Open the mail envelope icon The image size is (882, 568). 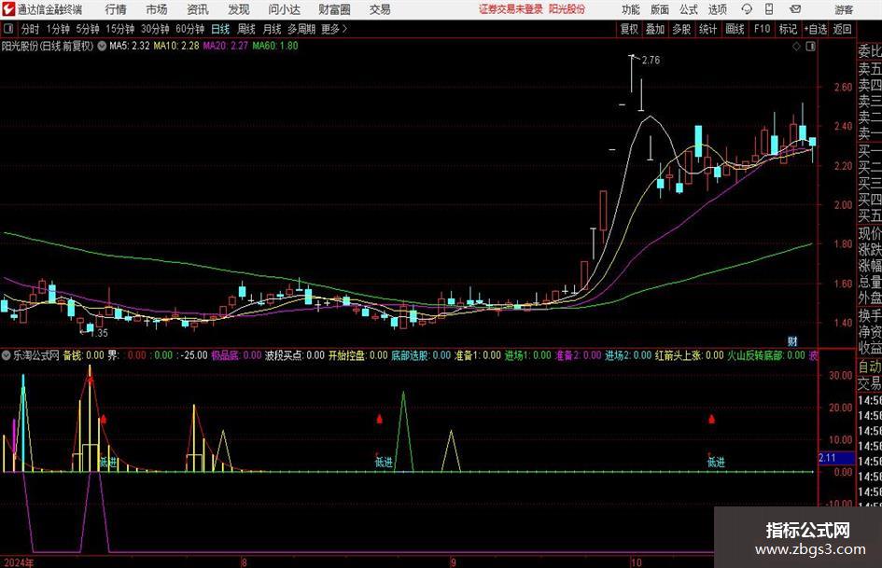pos(795,9)
